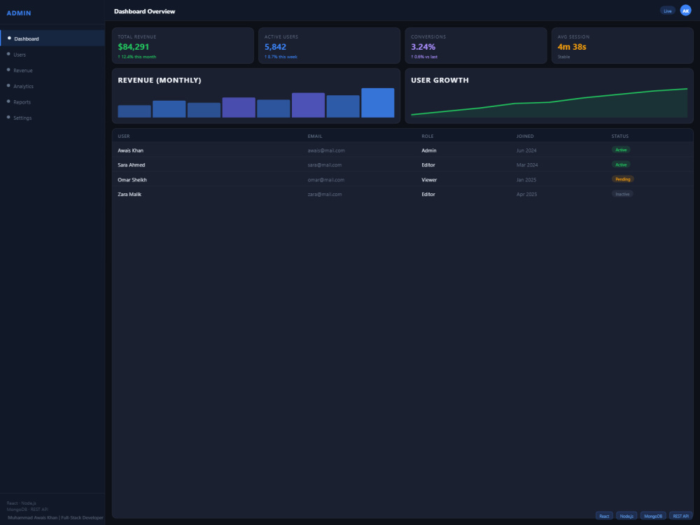
Task: Click the Admin role of Awais Khan
Action: [429, 150]
